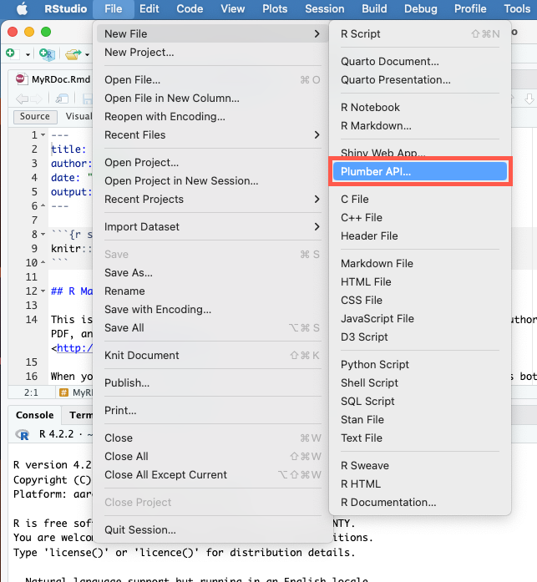
Task: Open the Plots menu
Action: (275, 9)
